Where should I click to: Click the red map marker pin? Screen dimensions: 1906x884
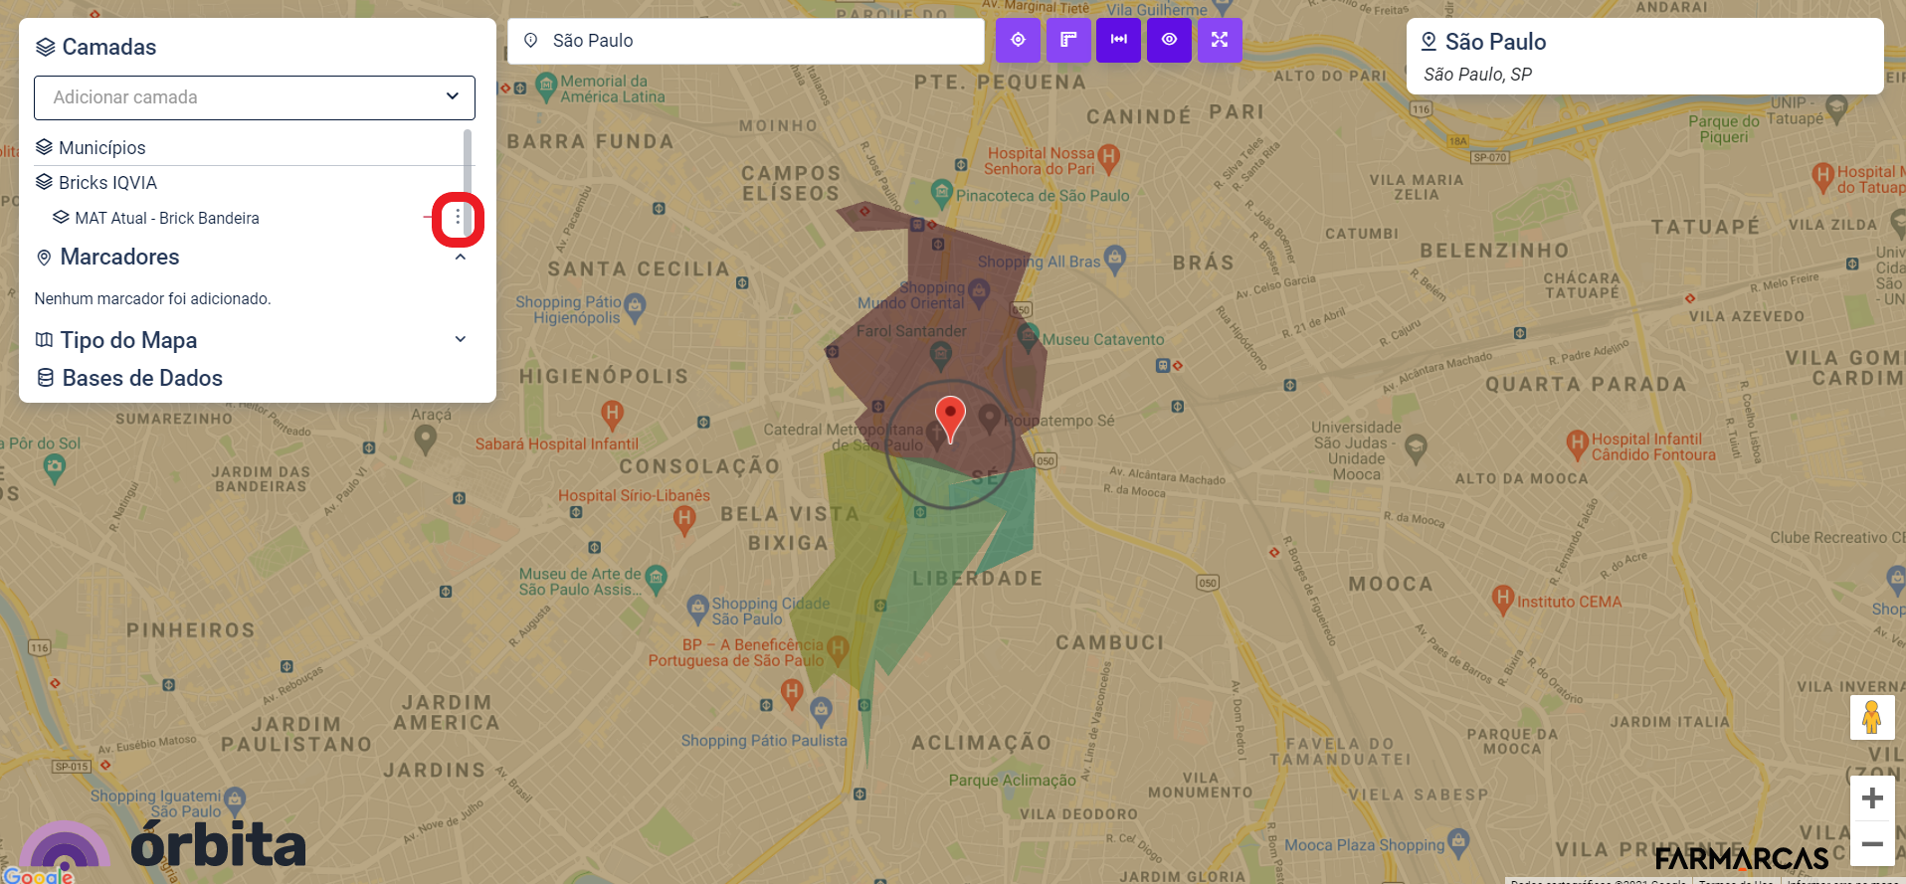click(x=950, y=416)
